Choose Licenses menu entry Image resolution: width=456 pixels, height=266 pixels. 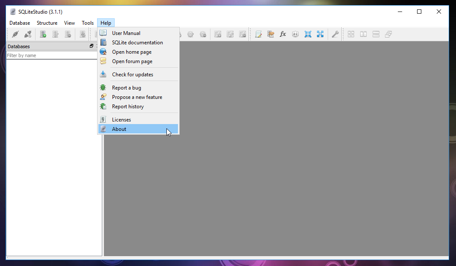point(138,120)
